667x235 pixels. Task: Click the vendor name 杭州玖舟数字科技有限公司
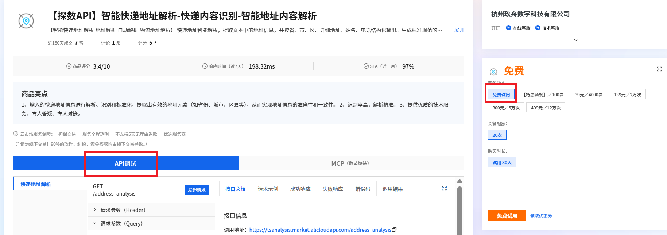(x=530, y=14)
